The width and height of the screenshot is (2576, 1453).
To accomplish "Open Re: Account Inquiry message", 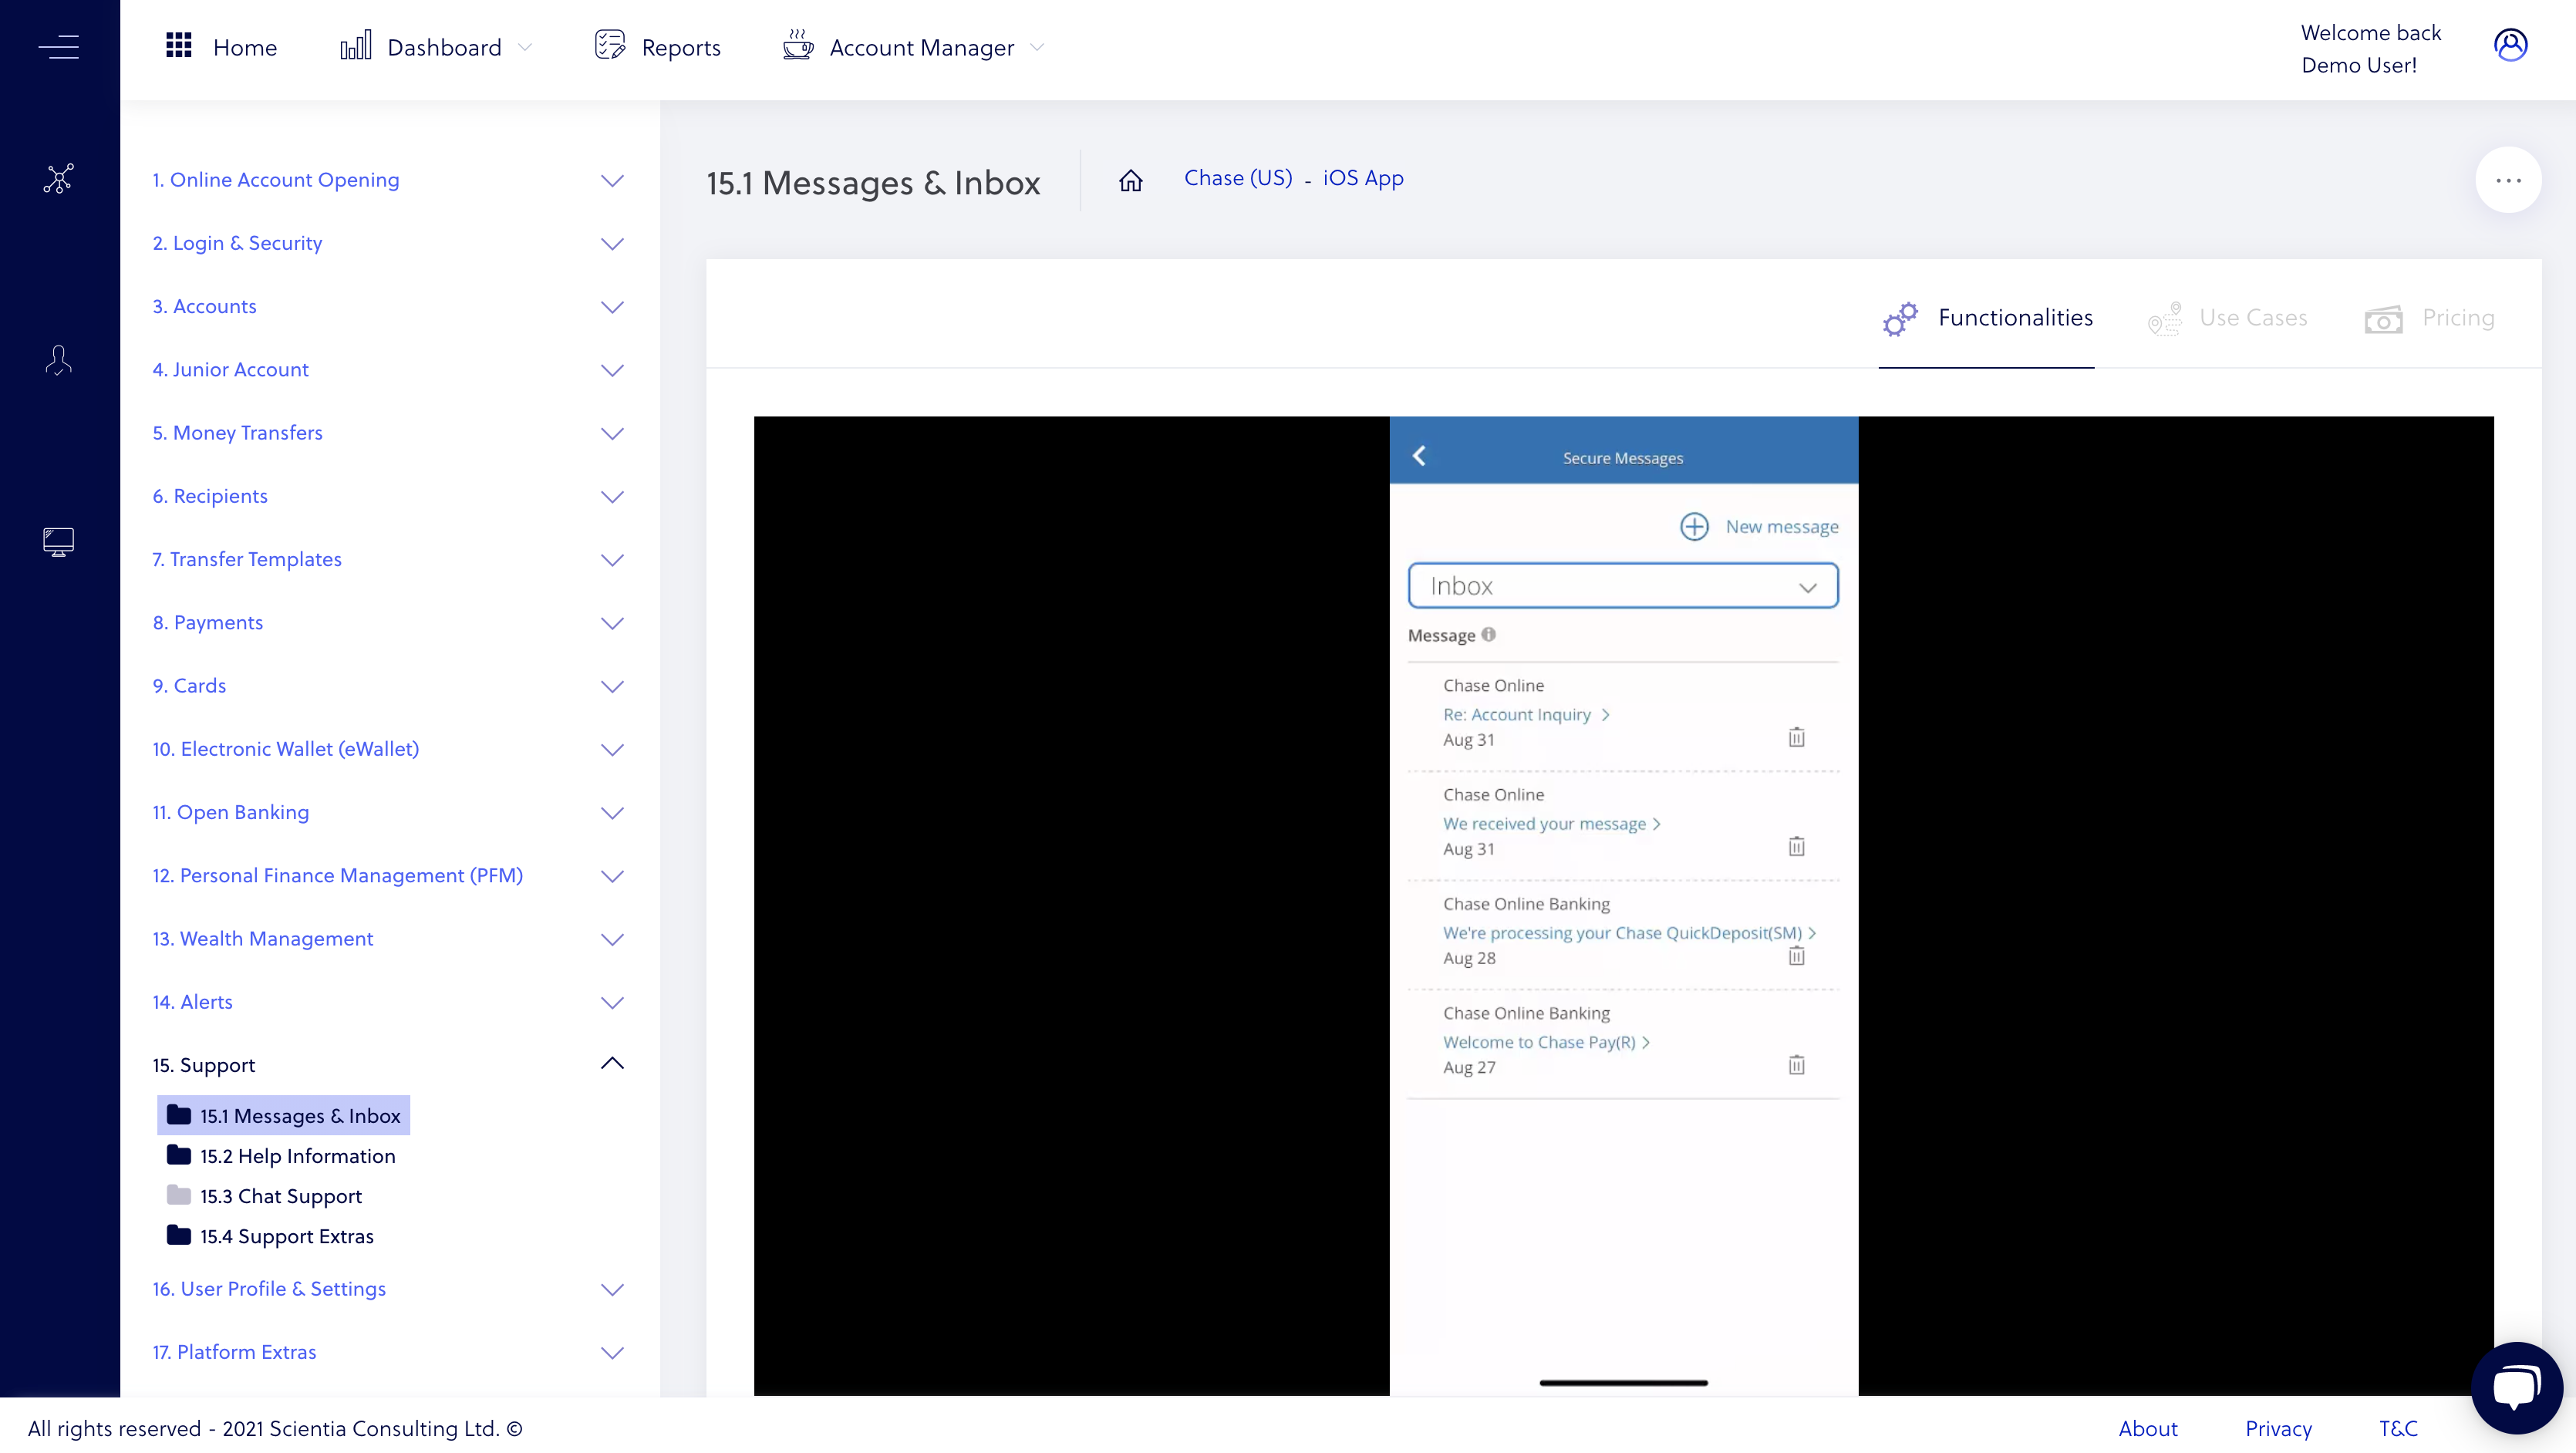I will tap(1517, 714).
